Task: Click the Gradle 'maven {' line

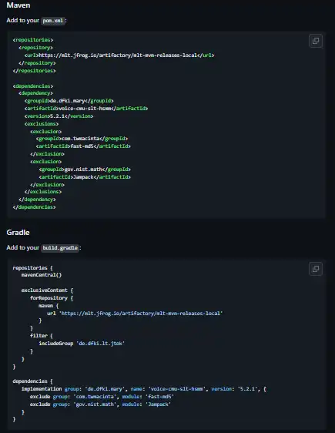Action: pyautogui.click(x=49, y=306)
